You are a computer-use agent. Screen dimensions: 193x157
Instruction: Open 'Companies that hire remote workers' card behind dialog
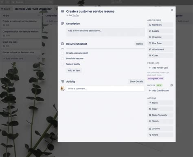point(21,33)
